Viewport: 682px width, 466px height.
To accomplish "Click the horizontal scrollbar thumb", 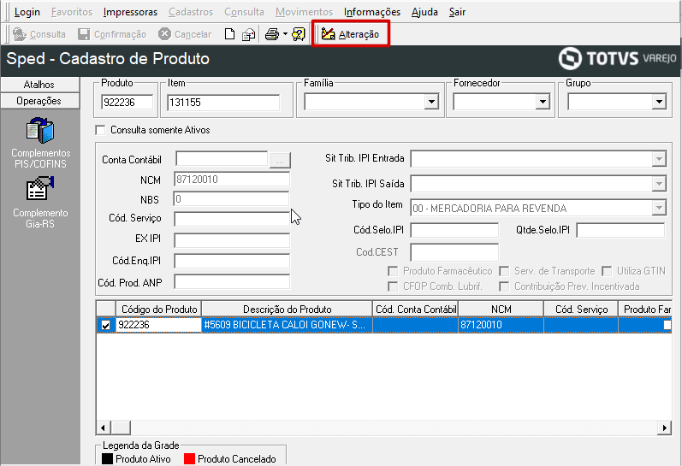I will point(121,428).
